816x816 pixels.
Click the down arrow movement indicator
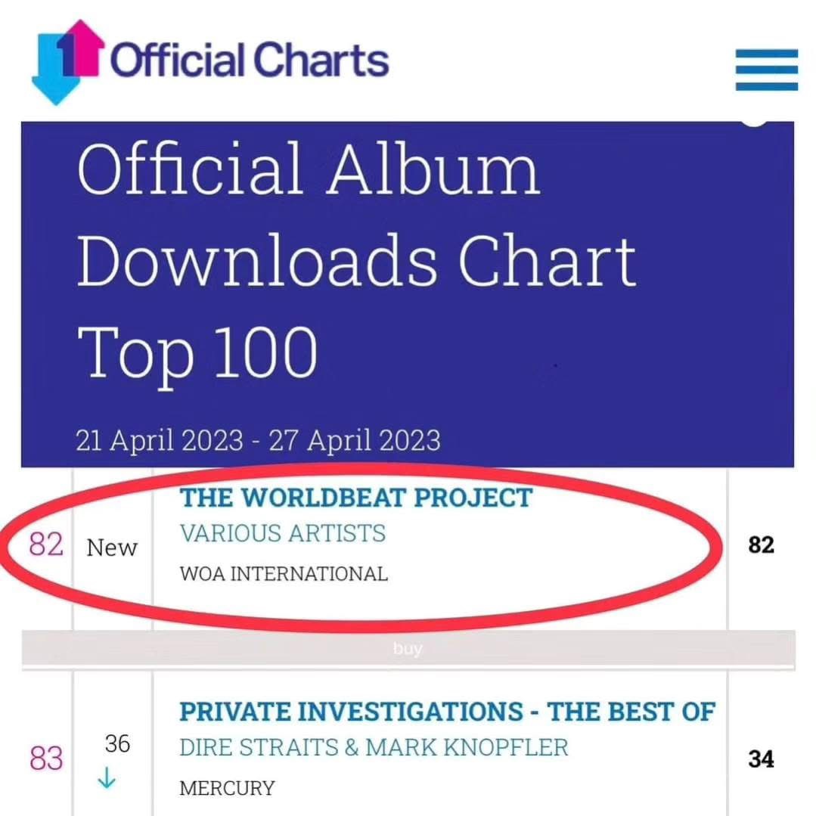click(108, 778)
